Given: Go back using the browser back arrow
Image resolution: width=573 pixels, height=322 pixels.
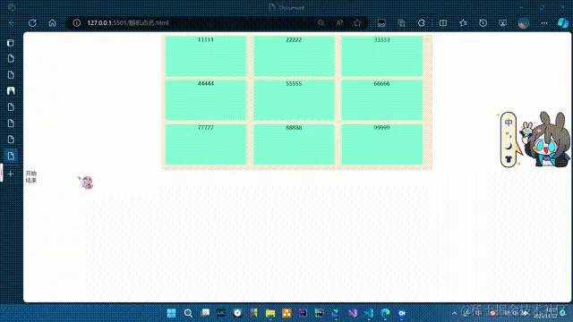Looking at the screenshot, I should (x=12, y=23).
